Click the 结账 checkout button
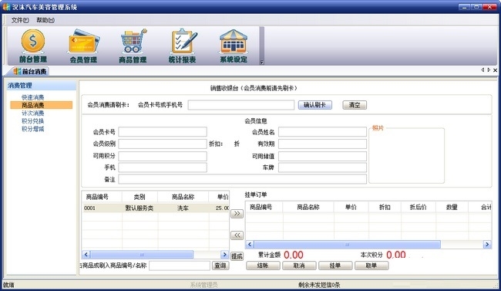501x291 pixels. pos(263,266)
